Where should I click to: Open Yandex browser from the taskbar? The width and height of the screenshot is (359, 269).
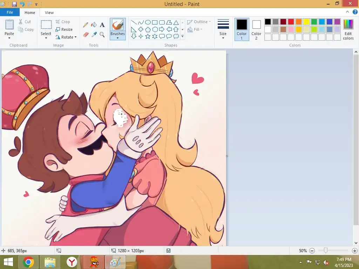[x=72, y=262]
